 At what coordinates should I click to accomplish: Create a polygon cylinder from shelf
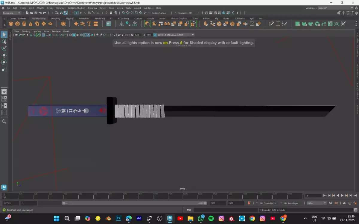pyautogui.click(x=24, y=24)
